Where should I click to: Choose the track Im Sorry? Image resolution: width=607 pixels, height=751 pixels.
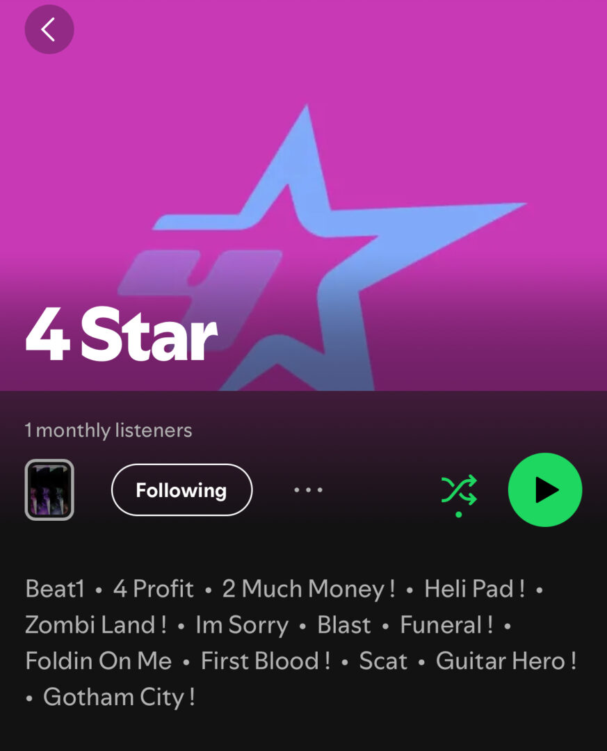[x=242, y=625]
